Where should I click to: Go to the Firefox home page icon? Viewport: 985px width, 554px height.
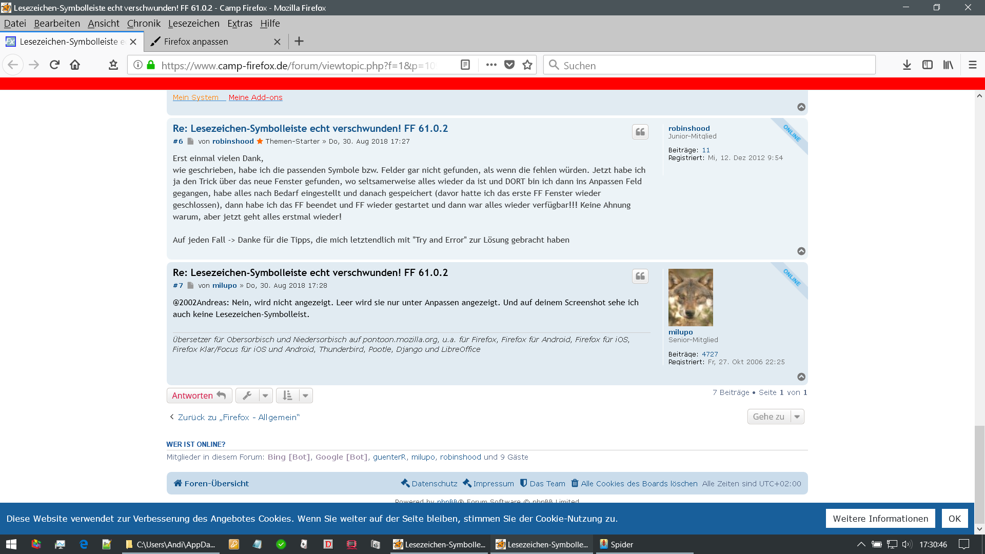pyautogui.click(x=75, y=65)
